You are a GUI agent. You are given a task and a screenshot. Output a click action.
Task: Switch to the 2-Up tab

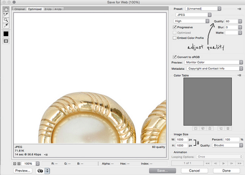pos(48,9)
